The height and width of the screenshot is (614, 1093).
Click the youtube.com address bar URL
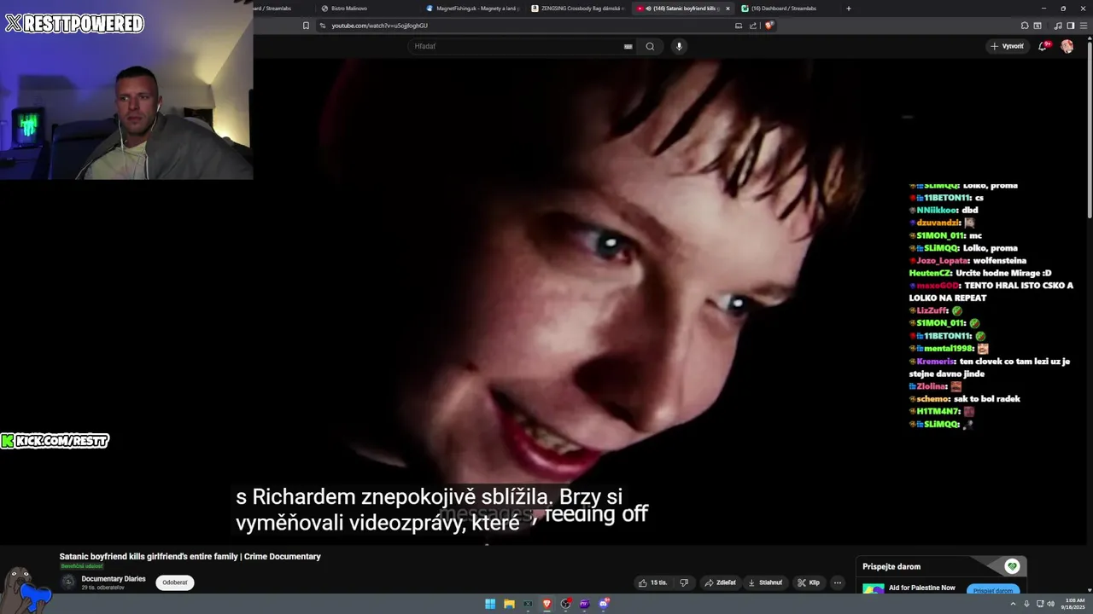point(379,26)
